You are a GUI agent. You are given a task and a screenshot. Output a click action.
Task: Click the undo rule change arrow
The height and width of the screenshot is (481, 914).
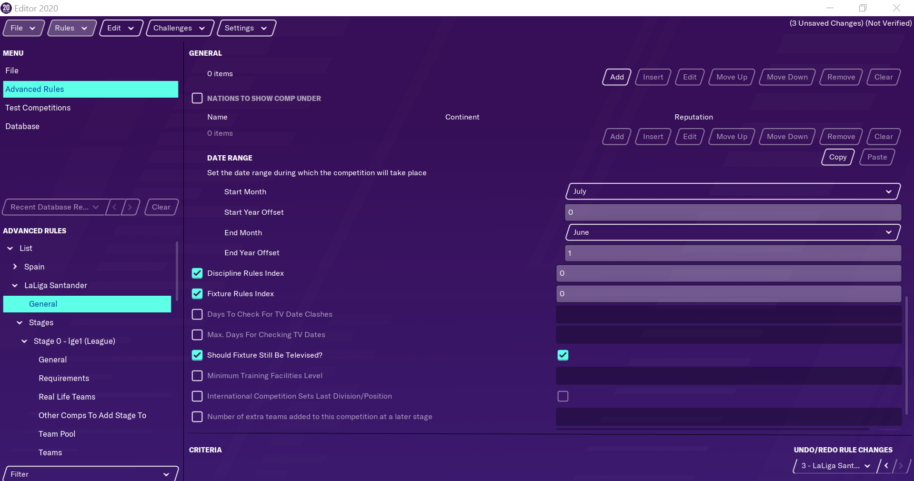click(x=886, y=466)
